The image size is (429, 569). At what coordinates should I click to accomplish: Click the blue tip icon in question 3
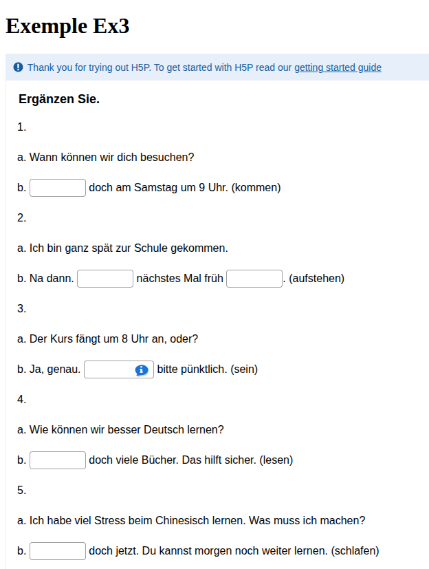click(x=142, y=370)
